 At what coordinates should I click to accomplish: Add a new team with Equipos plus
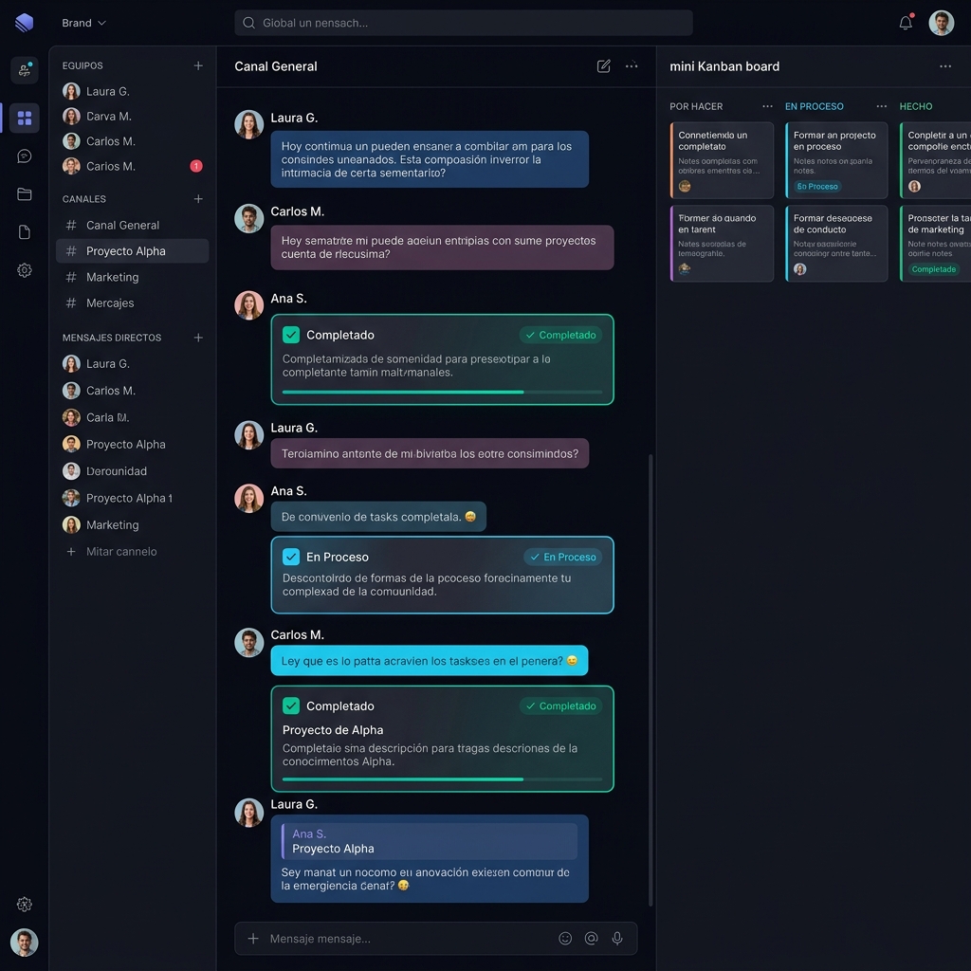click(x=198, y=65)
